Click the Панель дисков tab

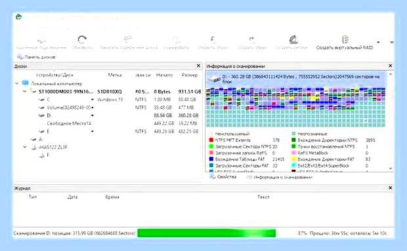(x=36, y=57)
